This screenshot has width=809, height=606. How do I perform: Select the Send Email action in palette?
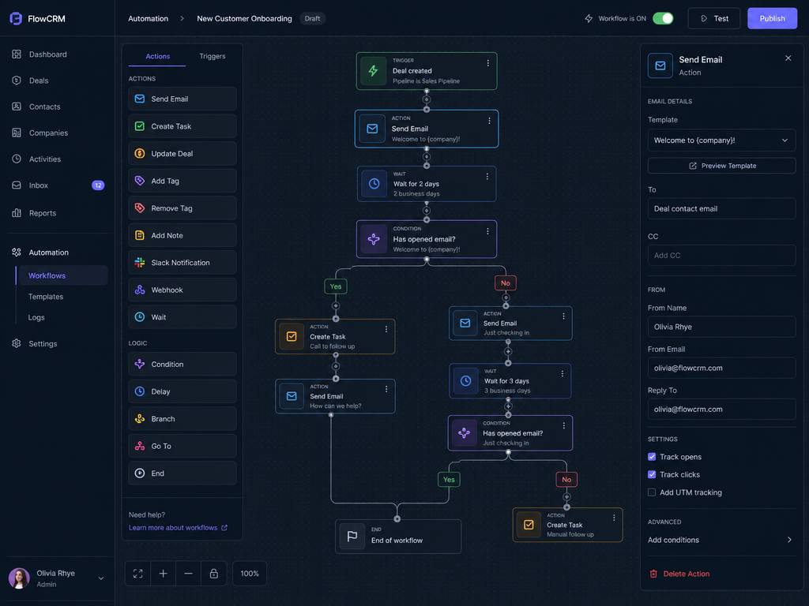click(182, 99)
